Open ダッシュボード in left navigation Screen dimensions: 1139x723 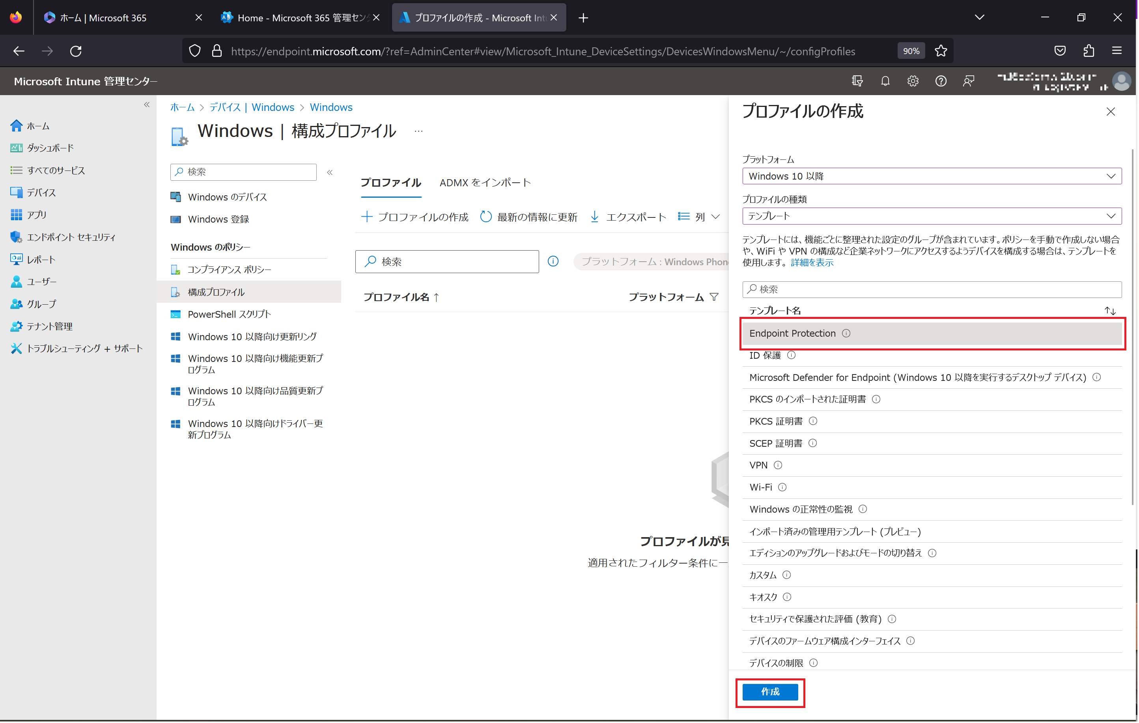point(42,148)
